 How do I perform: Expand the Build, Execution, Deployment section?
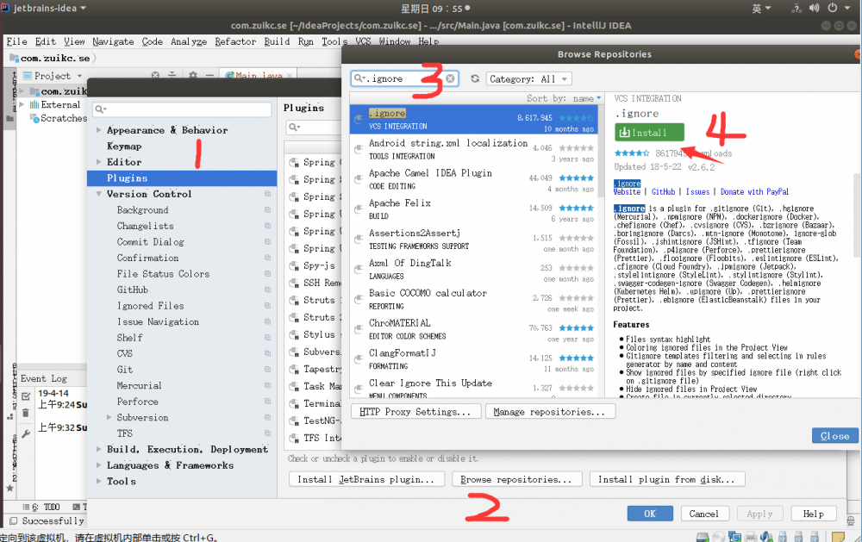point(99,449)
